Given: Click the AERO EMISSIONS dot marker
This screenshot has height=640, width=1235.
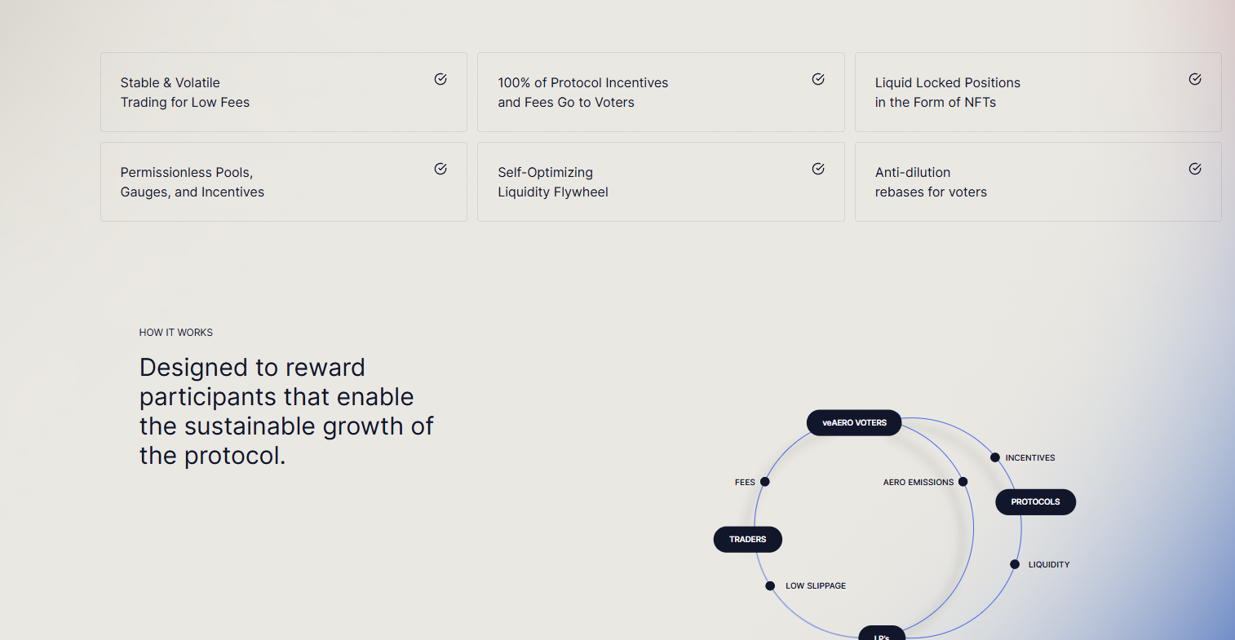Looking at the screenshot, I should (x=963, y=482).
